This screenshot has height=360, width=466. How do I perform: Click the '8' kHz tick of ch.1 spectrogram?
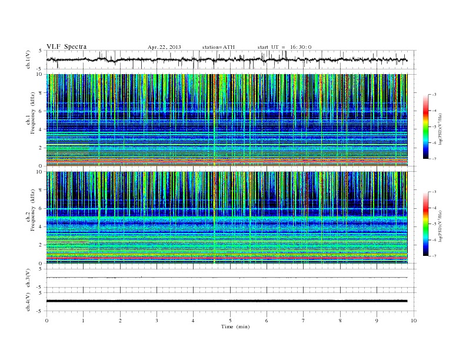click(x=41, y=93)
